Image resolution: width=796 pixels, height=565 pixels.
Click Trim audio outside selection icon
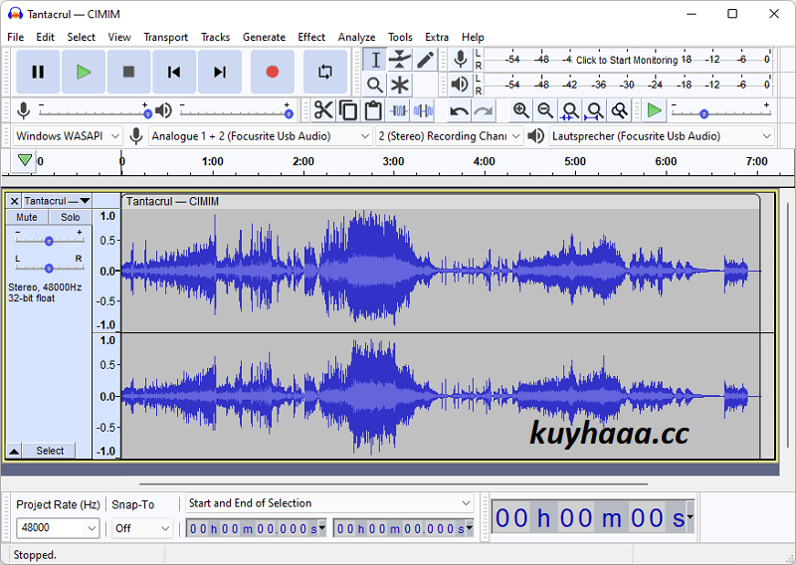399,110
